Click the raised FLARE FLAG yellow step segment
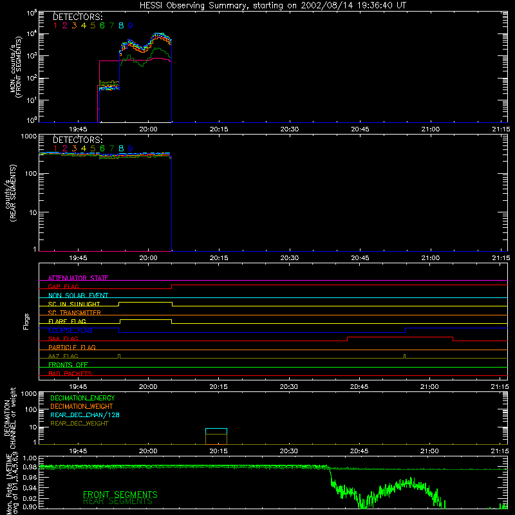 [x=146, y=319]
